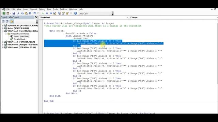218x122 pixels.
Task: Select Microsoft Excel Objects folder label
Action: 20,34
